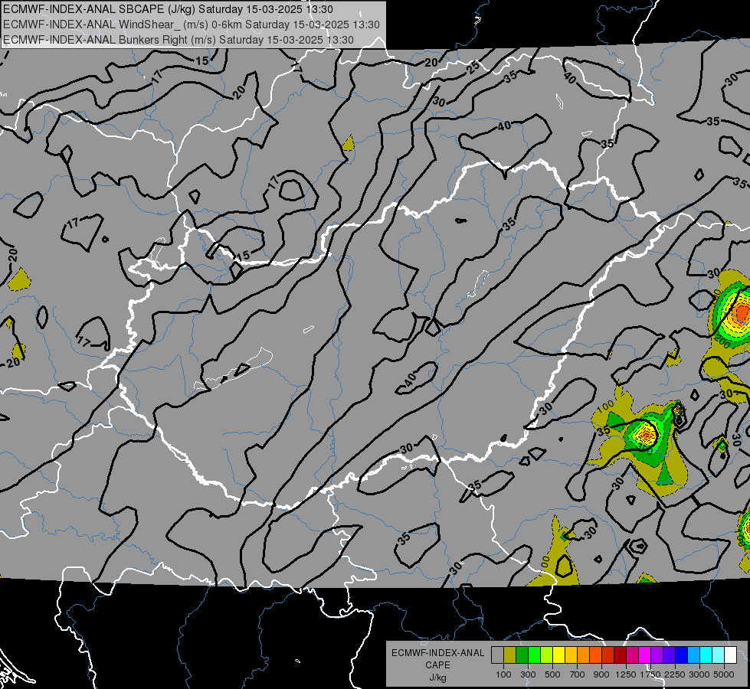Viewport: 750px width, 689px height.
Task: Click the 5000 legend value
Action: 724,674
